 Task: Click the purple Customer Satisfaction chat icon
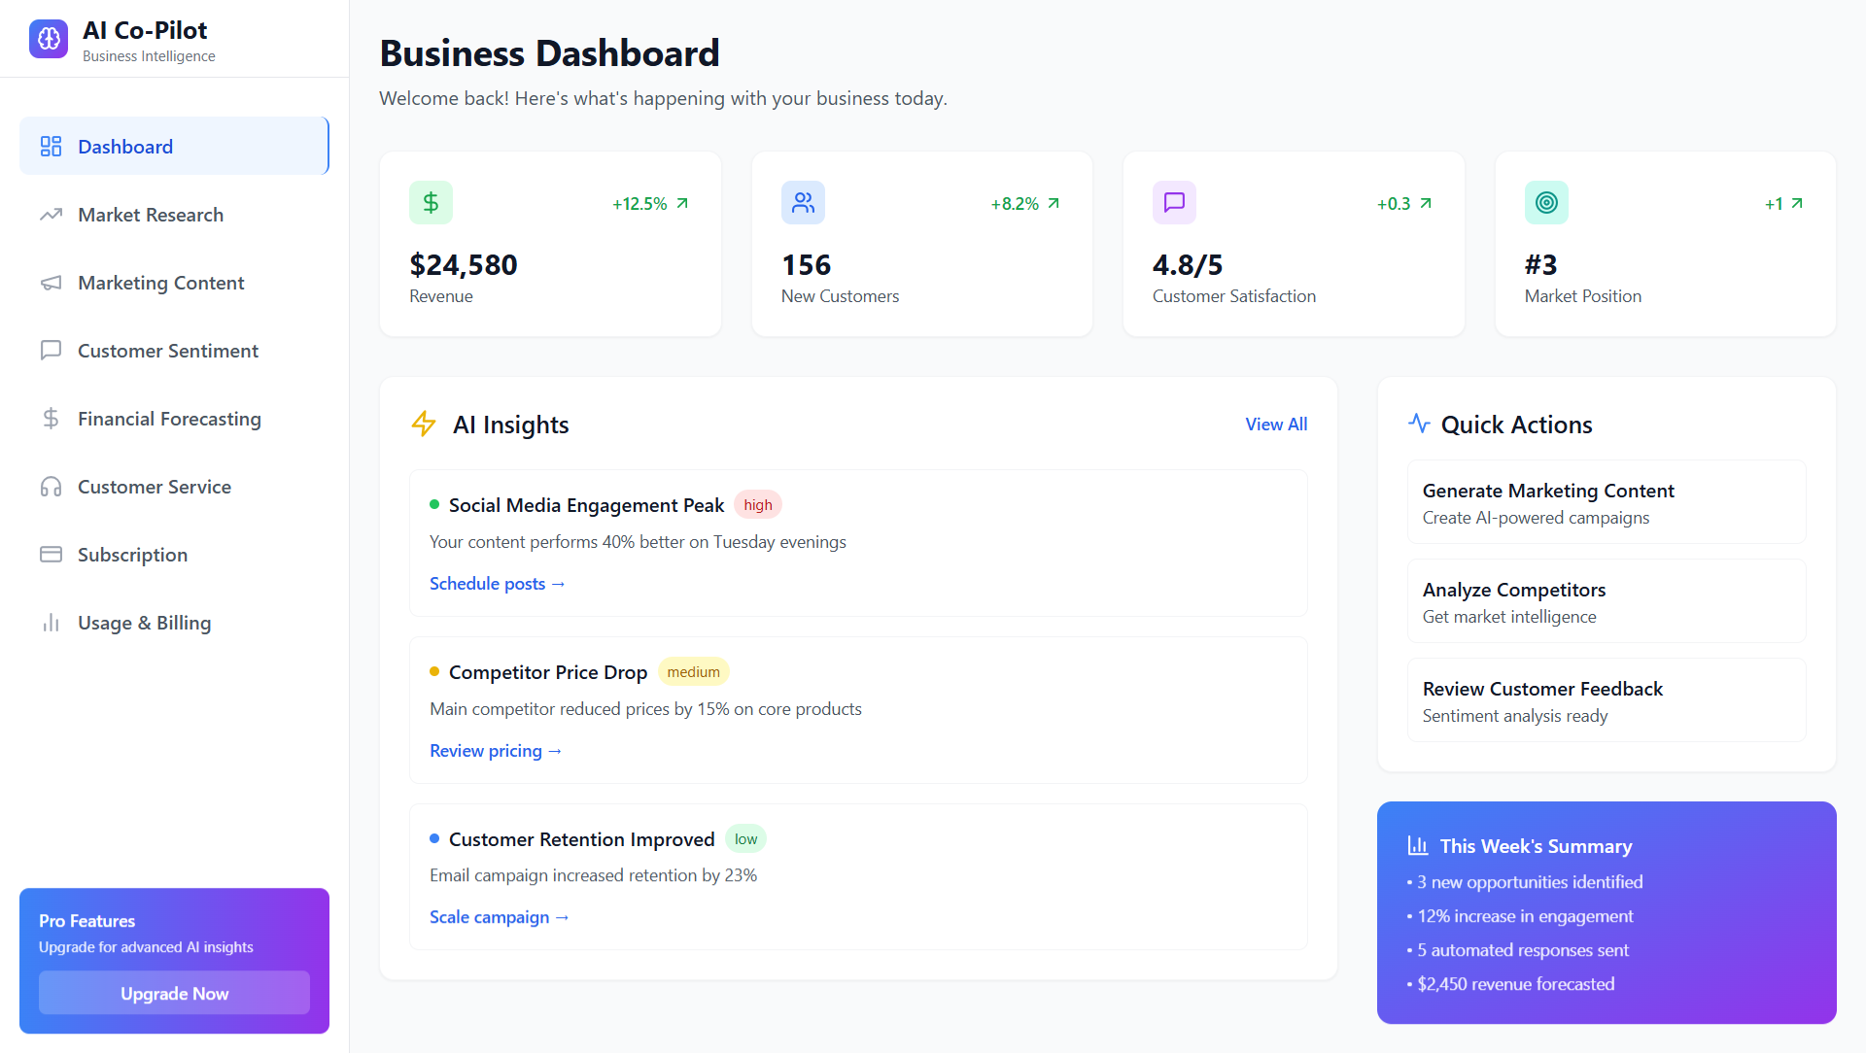(1174, 202)
